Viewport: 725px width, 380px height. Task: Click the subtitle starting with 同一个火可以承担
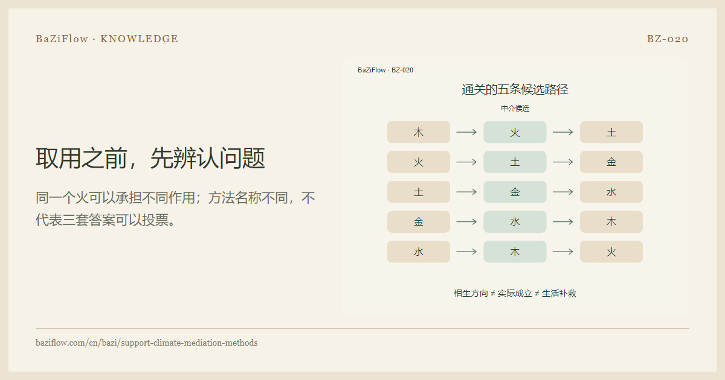coord(176,209)
